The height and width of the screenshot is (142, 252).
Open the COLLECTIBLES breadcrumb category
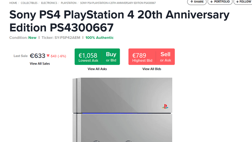pos(29,3)
